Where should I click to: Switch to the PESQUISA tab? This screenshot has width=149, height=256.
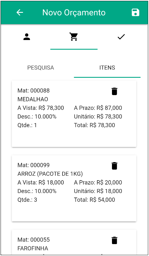pos(41,68)
